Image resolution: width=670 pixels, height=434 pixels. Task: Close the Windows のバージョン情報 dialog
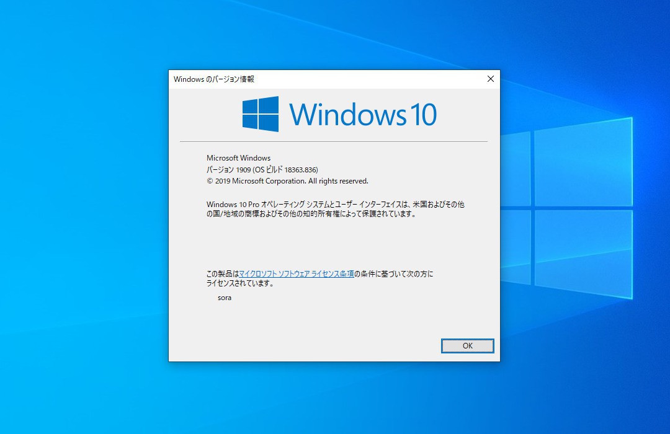(491, 79)
